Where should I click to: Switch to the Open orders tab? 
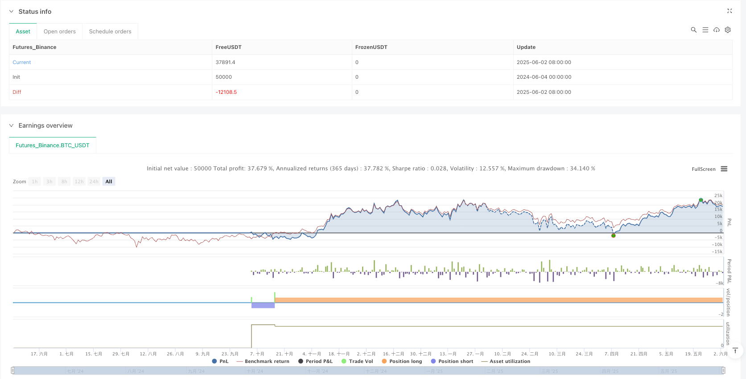(x=60, y=32)
